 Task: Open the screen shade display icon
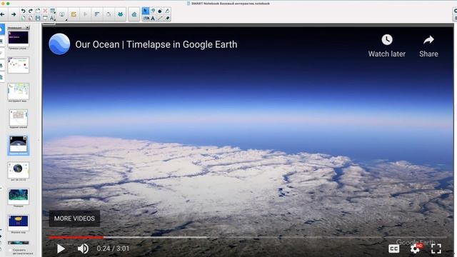45,18
